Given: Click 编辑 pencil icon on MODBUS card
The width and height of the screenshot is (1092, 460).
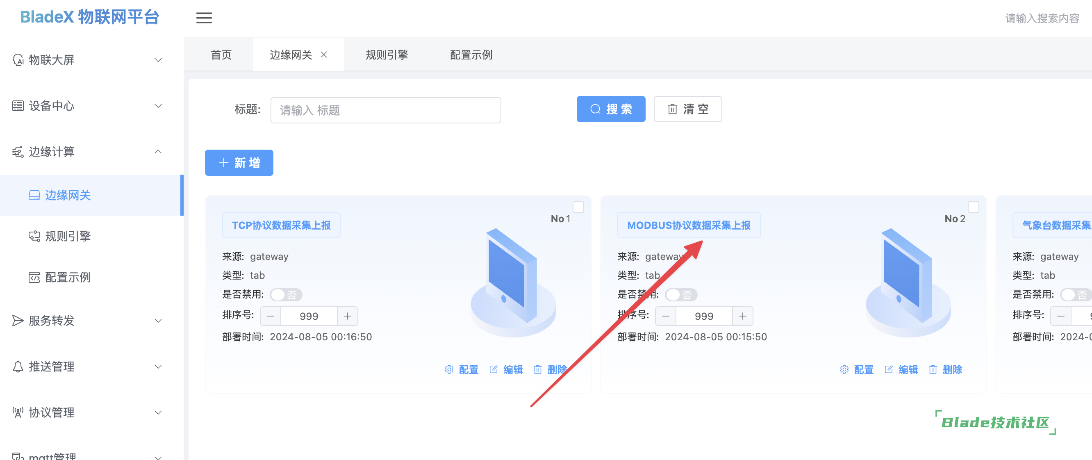Looking at the screenshot, I should tap(889, 369).
